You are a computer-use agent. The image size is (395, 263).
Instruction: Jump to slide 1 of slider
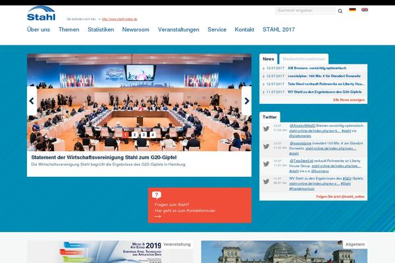click(126, 135)
